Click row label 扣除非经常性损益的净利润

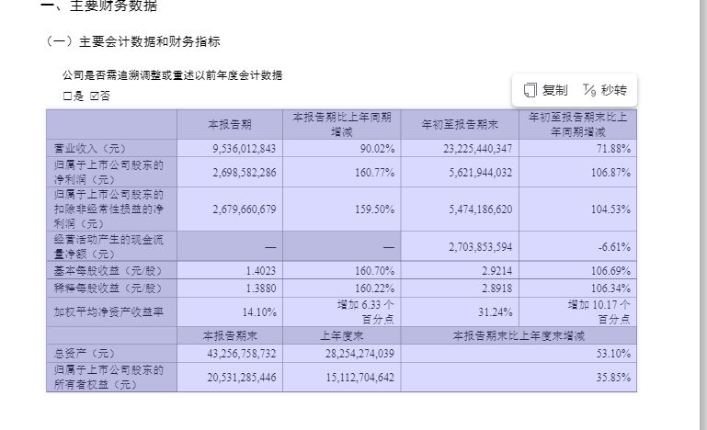point(108,209)
